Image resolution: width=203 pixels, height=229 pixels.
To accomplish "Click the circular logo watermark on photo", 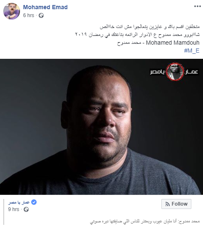I will 175,72.
